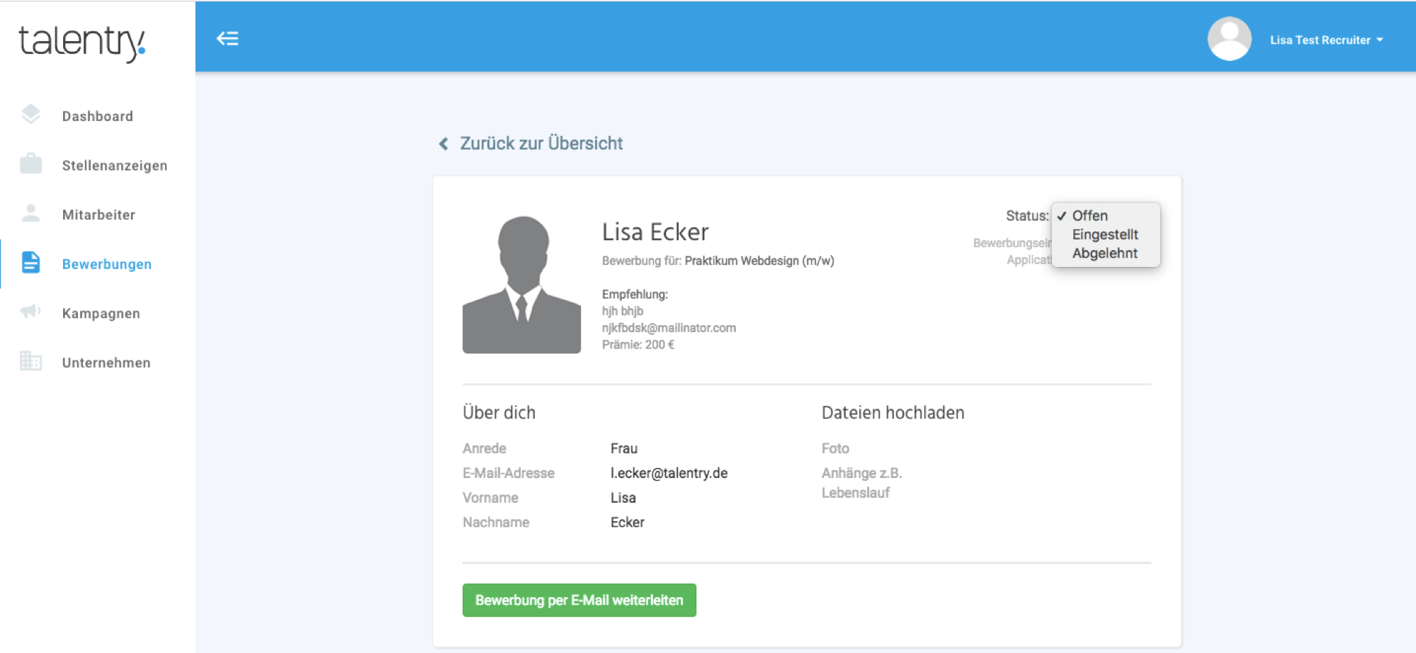Click the Stellenanzeigen briefcase icon
1416x653 pixels.
coord(30,164)
